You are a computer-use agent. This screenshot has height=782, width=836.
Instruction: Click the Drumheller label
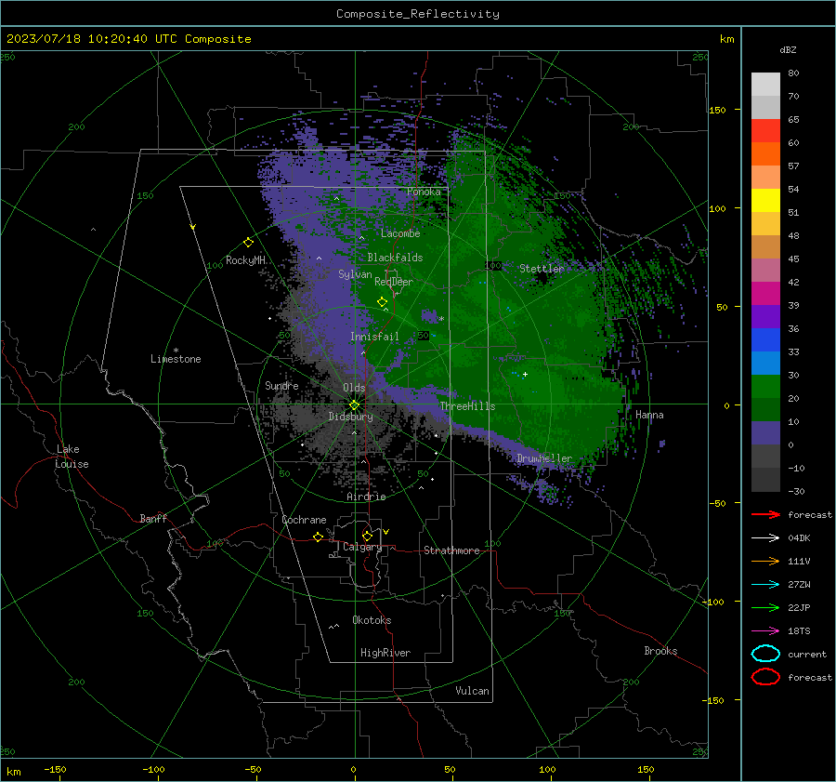coord(544,458)
